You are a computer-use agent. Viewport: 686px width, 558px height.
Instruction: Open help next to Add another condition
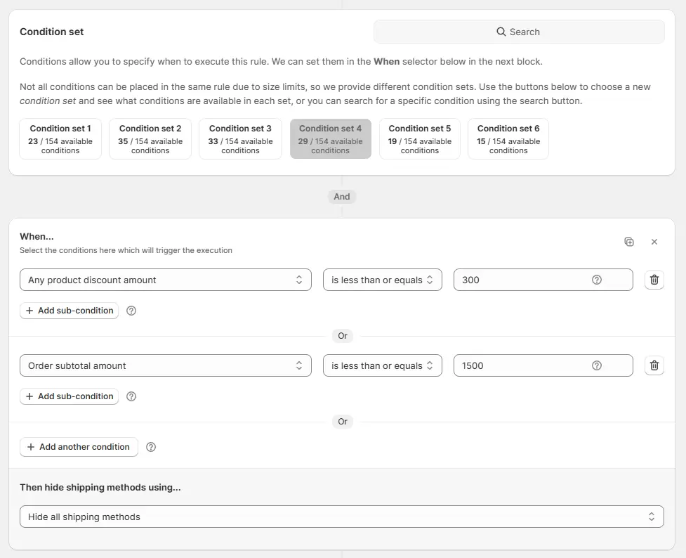[x=150, y=447]
